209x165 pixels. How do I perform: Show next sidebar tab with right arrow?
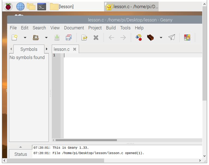click(x=47, y=49)
